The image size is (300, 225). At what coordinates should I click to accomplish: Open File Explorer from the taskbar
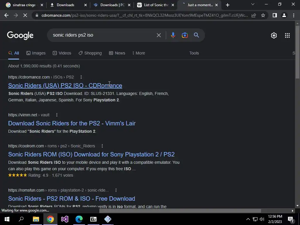coord(36,219)
